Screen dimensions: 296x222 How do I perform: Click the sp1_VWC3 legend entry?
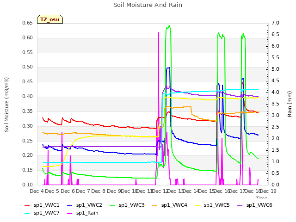(127, 205)
